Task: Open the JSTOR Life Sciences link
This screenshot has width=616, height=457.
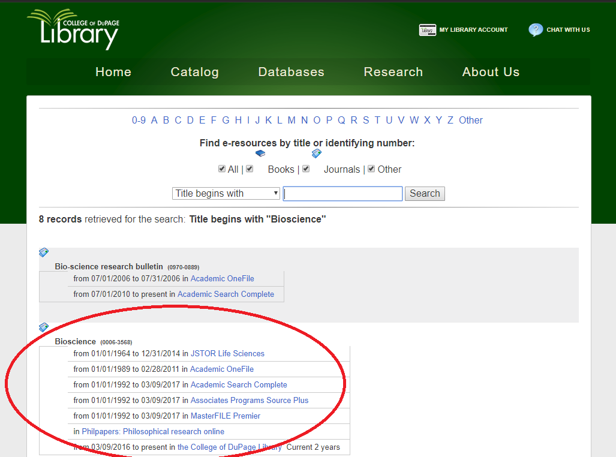Action: pos(227,354)
